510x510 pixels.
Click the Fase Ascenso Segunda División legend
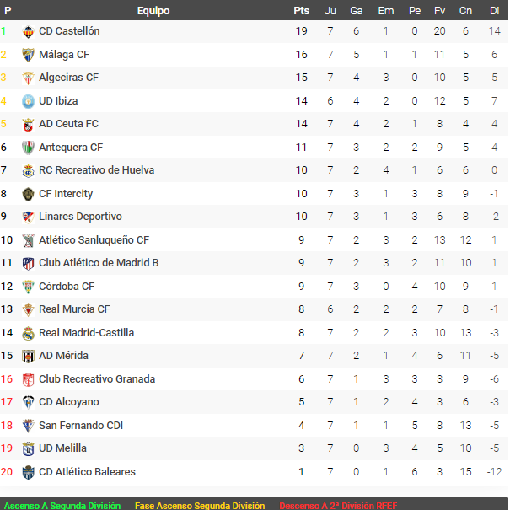pos(200,506)
